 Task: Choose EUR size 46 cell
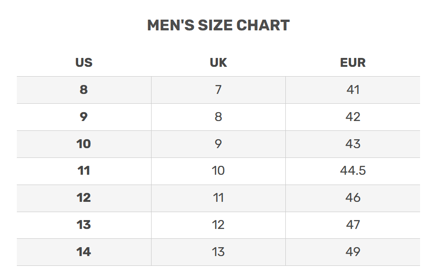[353, 198]
